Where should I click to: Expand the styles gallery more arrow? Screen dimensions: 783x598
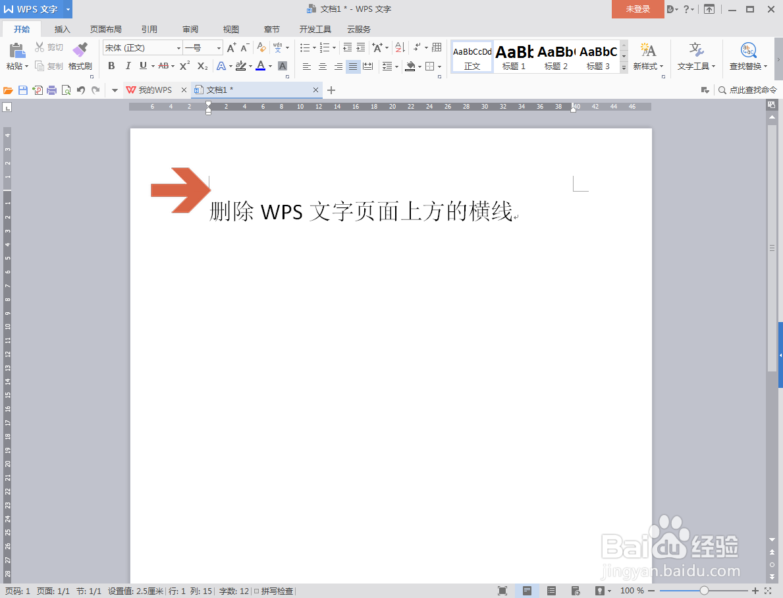point(624,67)
